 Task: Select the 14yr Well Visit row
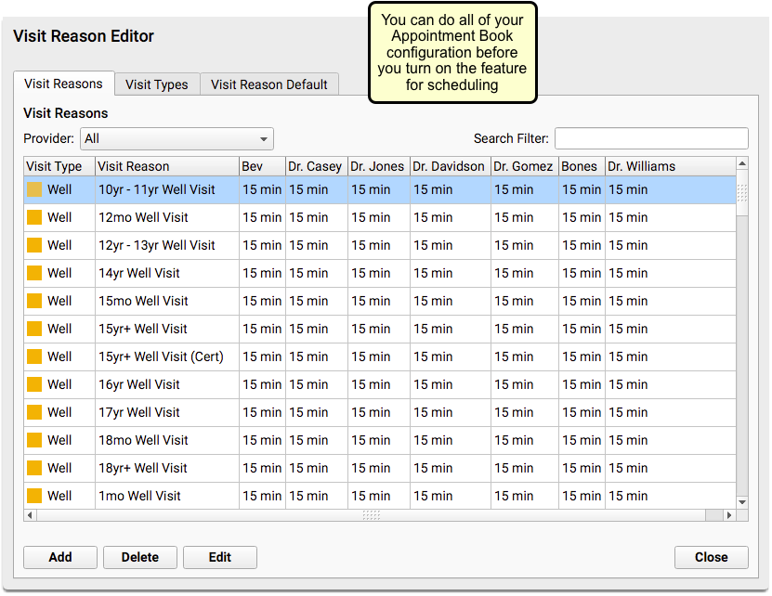(380, 273)
